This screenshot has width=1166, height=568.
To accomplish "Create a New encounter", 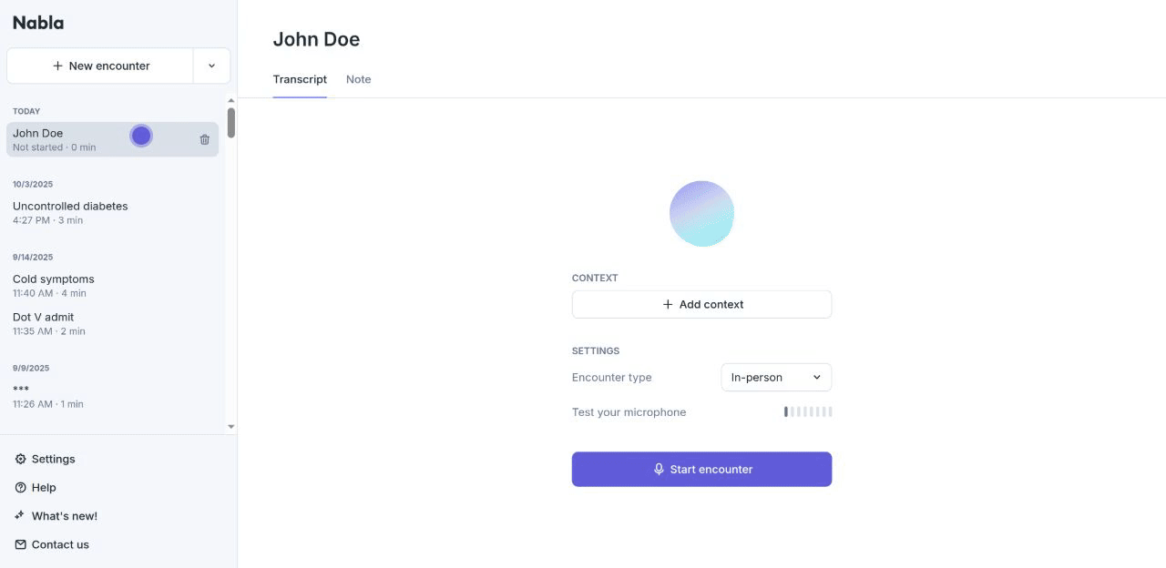I will pos(100,66).
